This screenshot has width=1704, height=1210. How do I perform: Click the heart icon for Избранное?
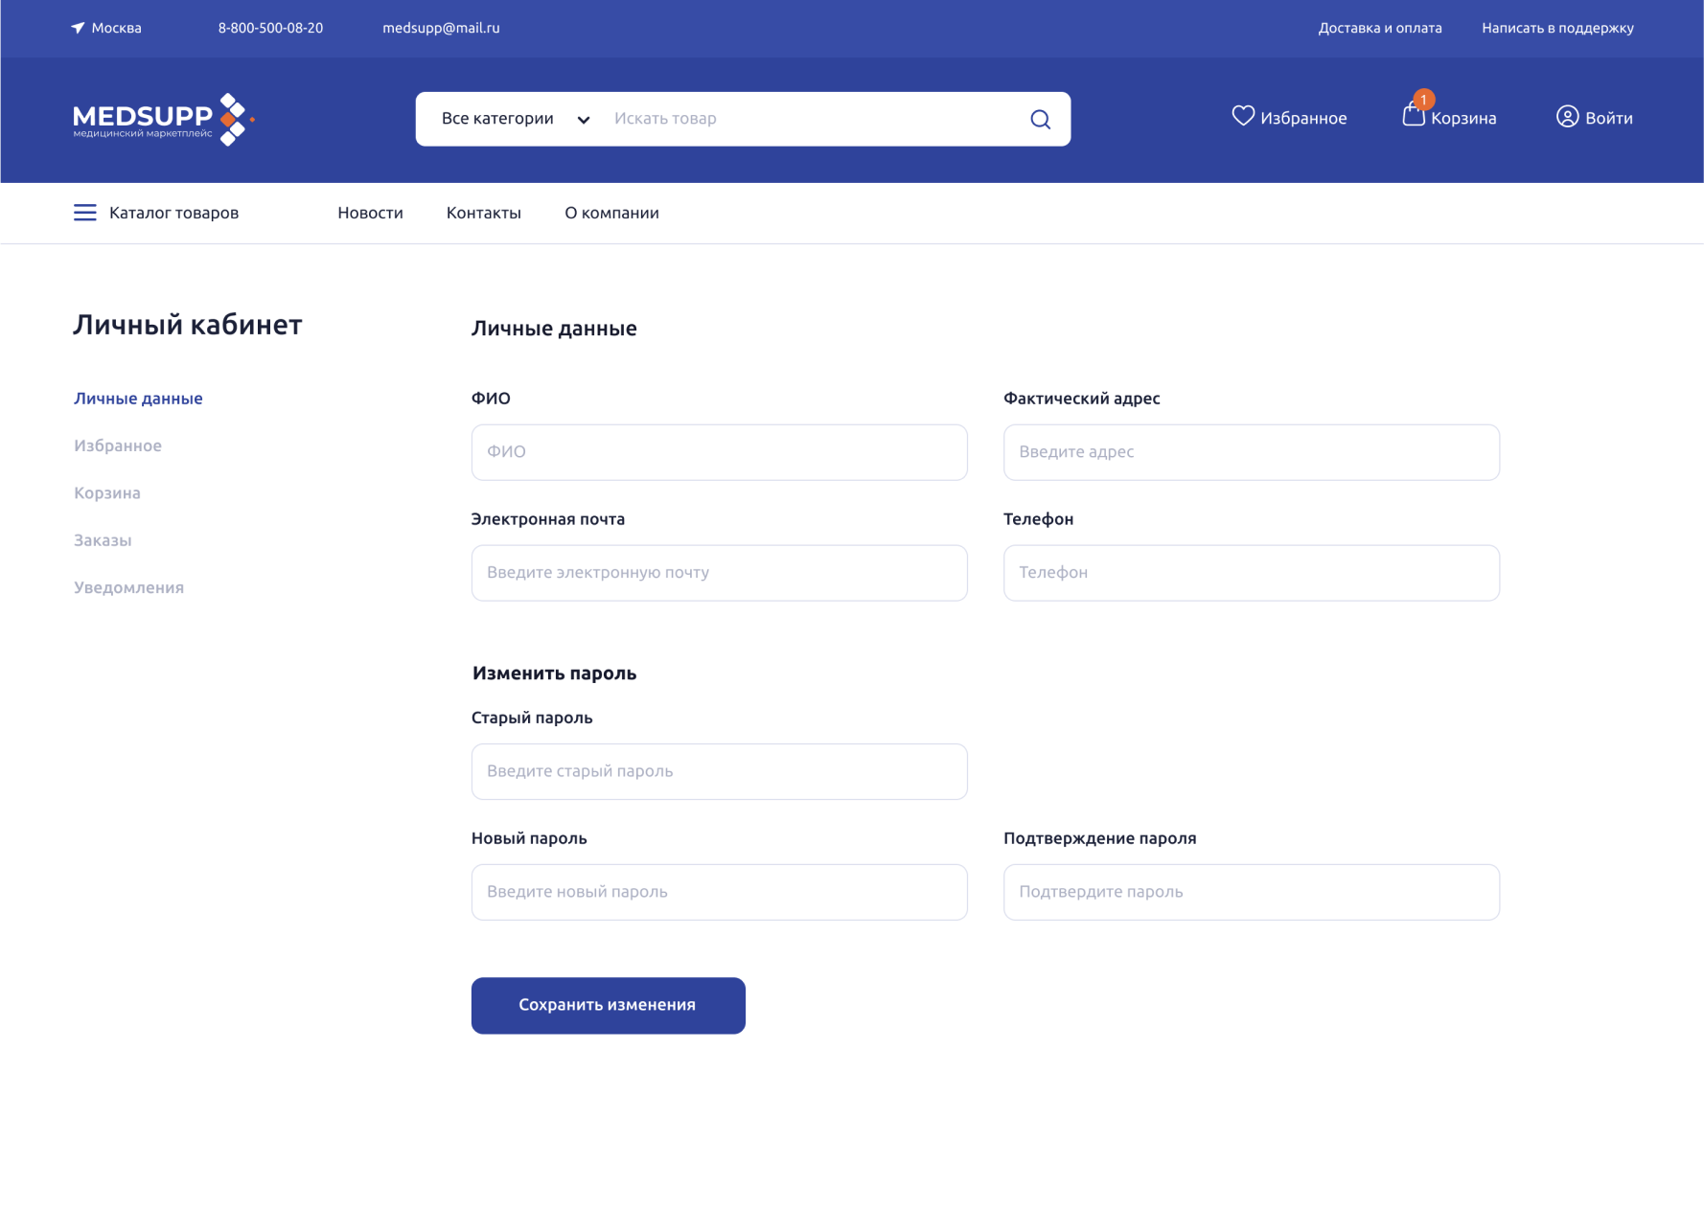coord(1243,116)
